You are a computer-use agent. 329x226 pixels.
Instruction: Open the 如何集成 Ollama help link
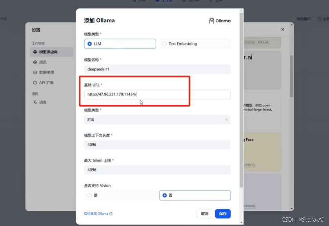(x=98, y=213)
